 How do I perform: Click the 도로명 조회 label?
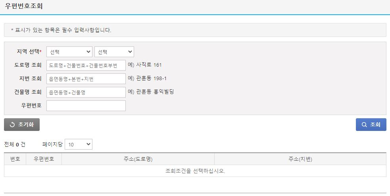click(x=28, y=65)
